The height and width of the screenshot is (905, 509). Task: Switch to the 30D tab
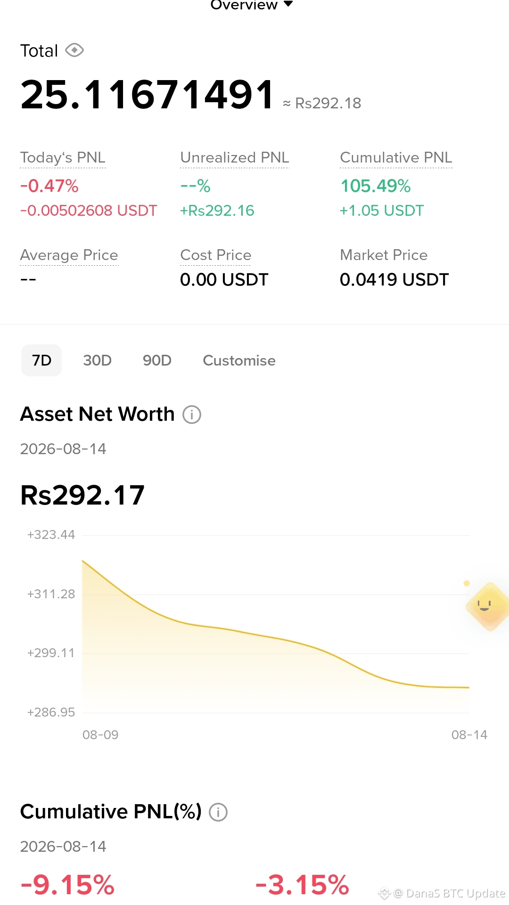click(97, 360)
